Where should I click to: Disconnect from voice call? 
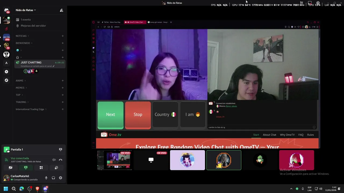60,160
